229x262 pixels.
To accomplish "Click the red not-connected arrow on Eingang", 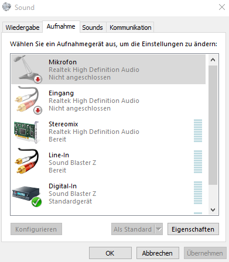I will point(37,110).
